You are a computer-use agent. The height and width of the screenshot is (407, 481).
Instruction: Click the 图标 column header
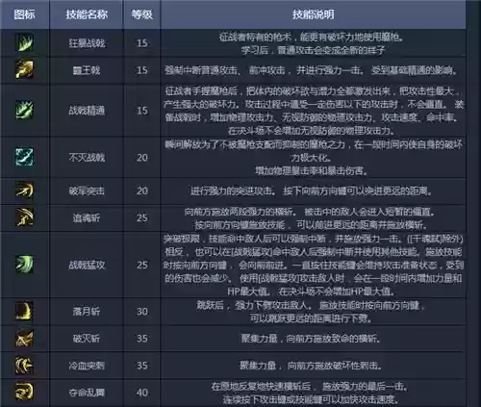(x=24, y=14)
